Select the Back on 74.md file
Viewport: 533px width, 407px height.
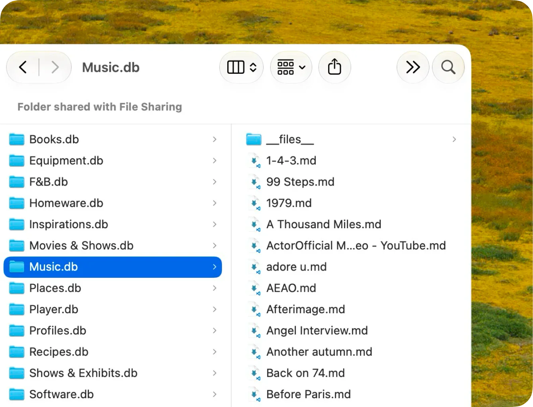click(352, 373)
